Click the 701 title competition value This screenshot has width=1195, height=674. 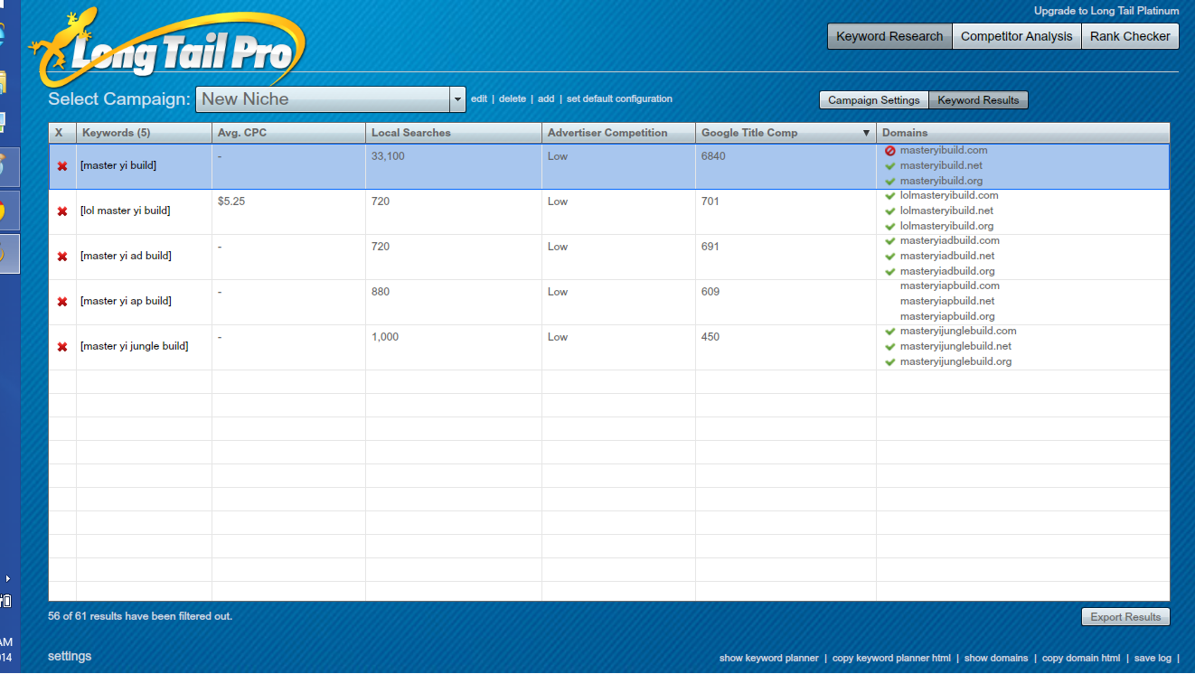(x=710, y=201)
